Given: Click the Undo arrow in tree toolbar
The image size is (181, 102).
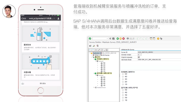Looking at the screenshot, I should tap(90, 50).
